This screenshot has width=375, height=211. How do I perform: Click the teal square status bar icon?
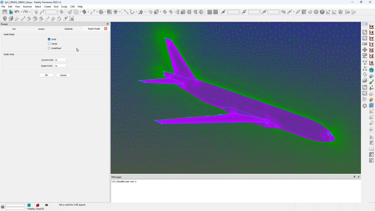tap(29, 205)
